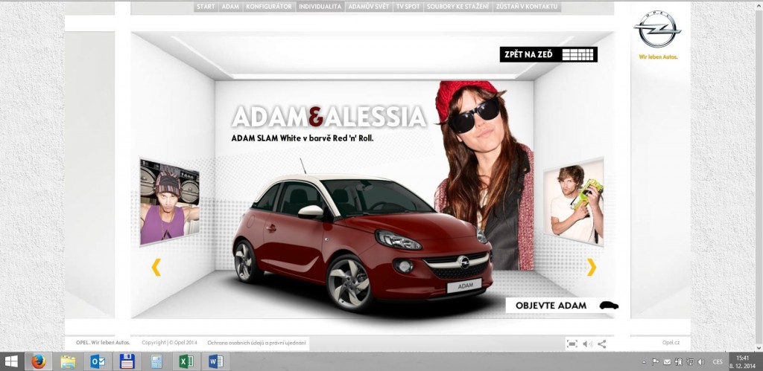Viewport: 763px width, 371px height.
Task: Click OPEL. Wir leben Autos. footer text
Action: [103, 342]
